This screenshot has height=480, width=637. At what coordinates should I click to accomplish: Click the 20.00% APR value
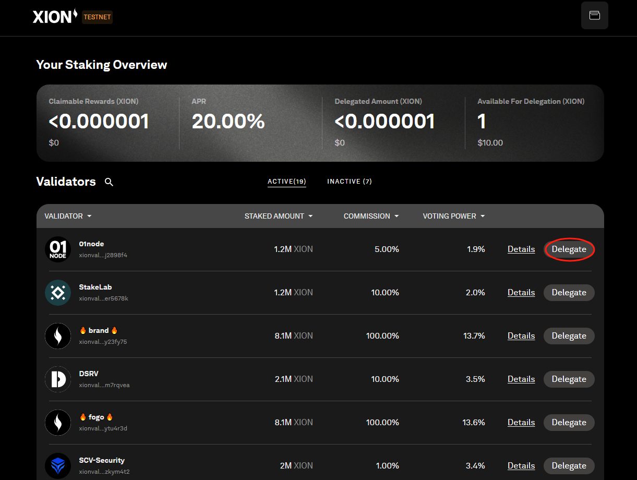click(229, 122)
